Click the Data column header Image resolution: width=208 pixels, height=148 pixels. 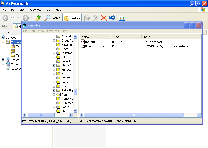pos(171,37)
